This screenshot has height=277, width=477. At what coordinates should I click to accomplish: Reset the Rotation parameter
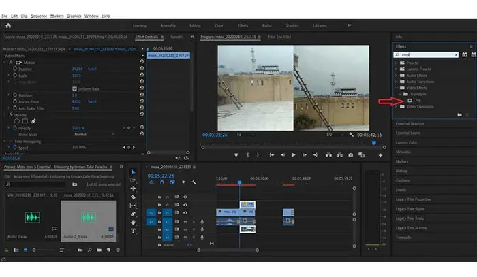[142, 95]
